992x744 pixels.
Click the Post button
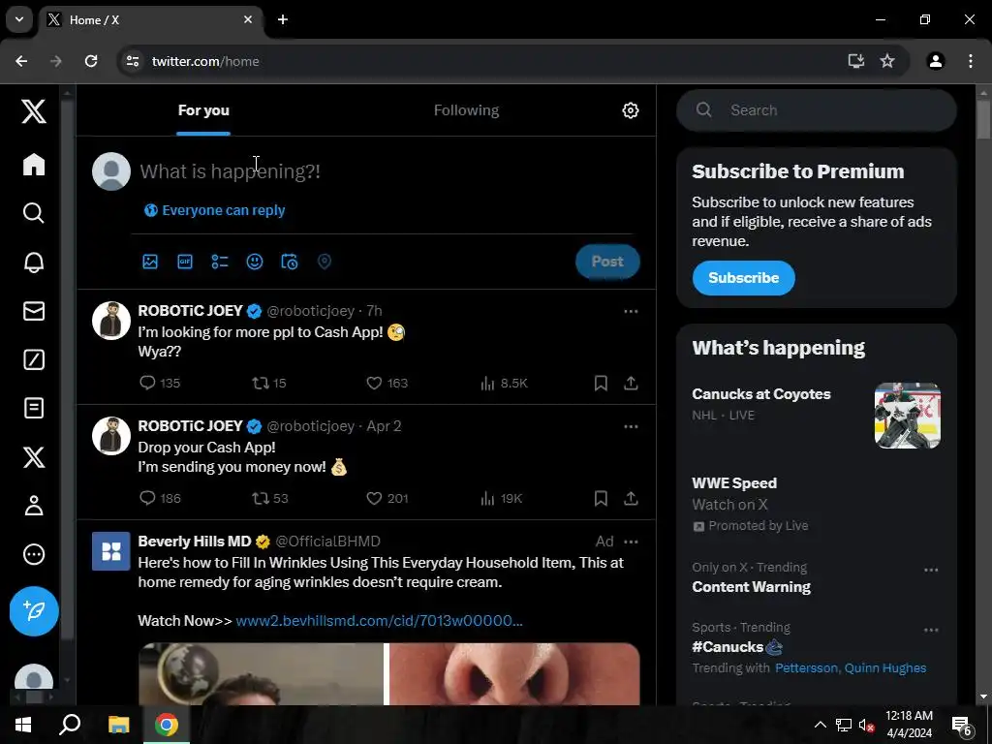pyautogui.click(x=607, y=262)
